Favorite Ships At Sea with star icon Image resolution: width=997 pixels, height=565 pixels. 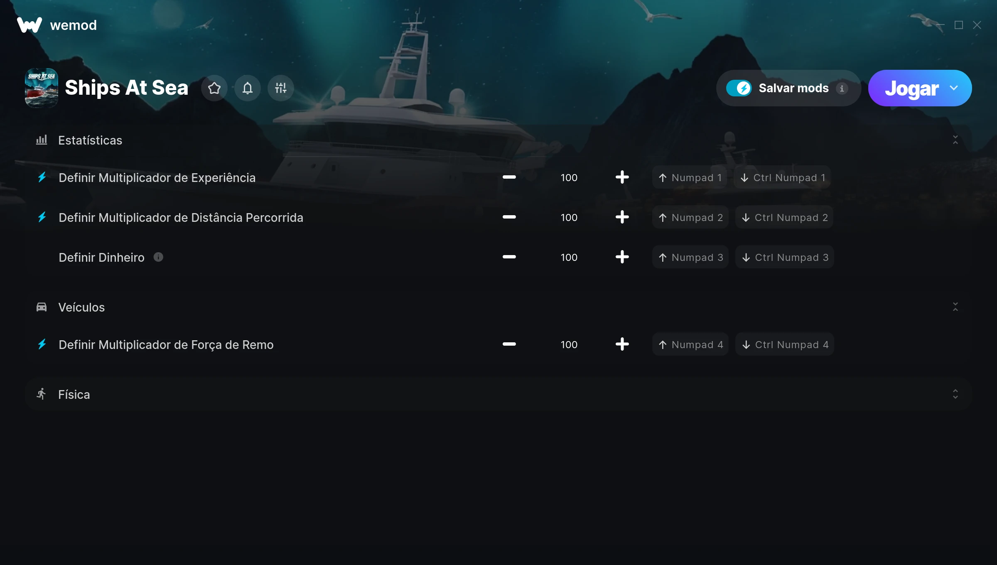[x=214, y=88]
